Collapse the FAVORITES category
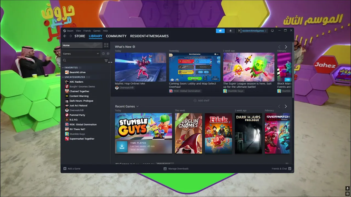The width and height of the screenshot is (351, 197). click(x=63, y=68)
